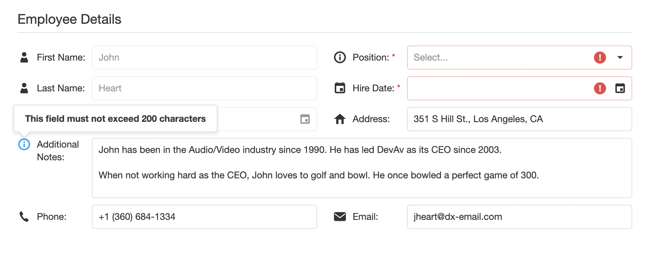Click the person icon beside Last Name

[x=24, y=88]
